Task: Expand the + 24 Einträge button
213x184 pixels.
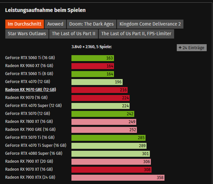Action: click(192, 48)
